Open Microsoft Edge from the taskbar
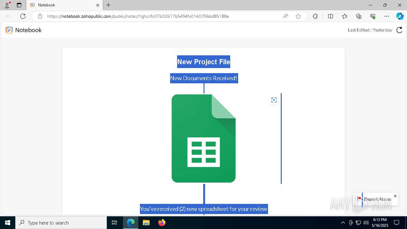 (x=131, y=223)
